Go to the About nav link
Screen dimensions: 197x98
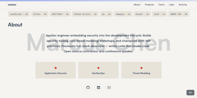pyautogui.click(x=137, y=5)
